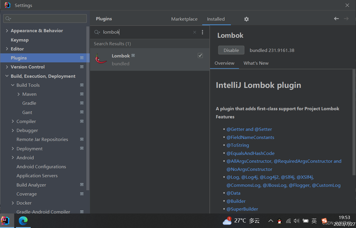
Task: Select the Lombok row in search results
Action: coord(150,59)
